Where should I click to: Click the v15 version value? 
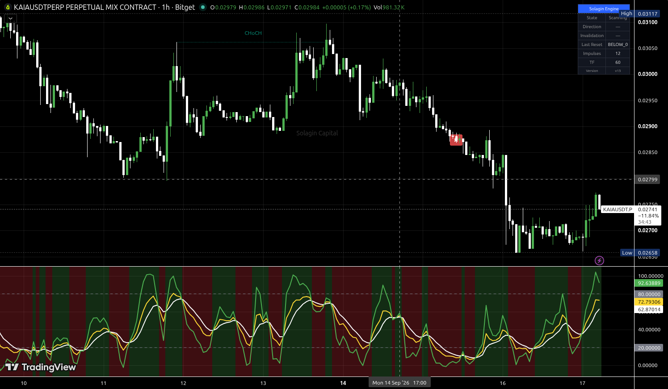click(x=618, y=71)
